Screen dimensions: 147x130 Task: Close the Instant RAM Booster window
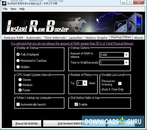(139, 2)
